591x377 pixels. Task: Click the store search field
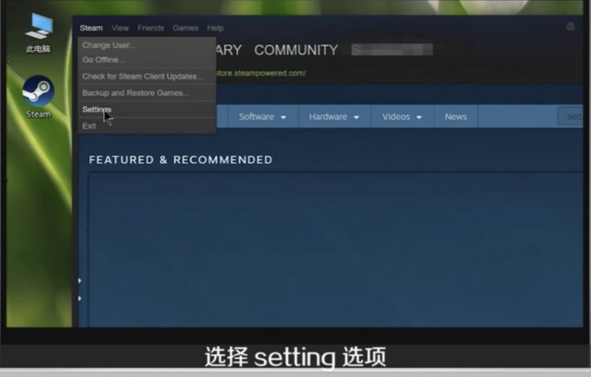pos(570,117)
